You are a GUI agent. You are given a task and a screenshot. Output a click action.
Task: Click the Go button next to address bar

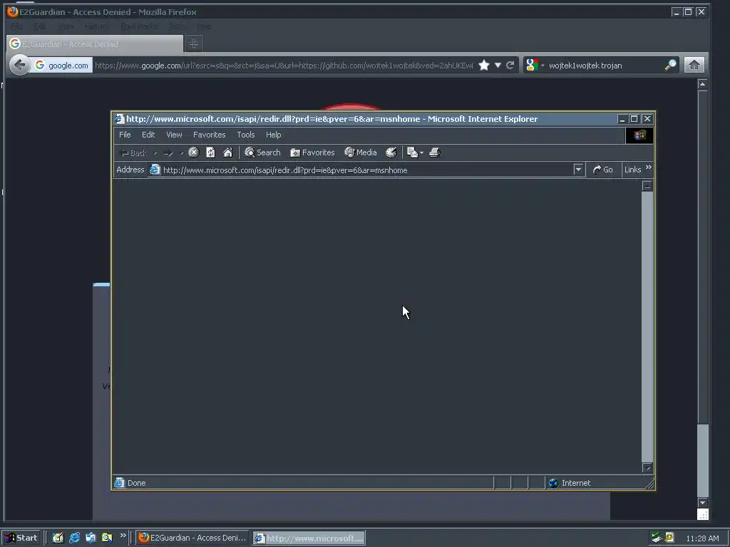point(603,170)
